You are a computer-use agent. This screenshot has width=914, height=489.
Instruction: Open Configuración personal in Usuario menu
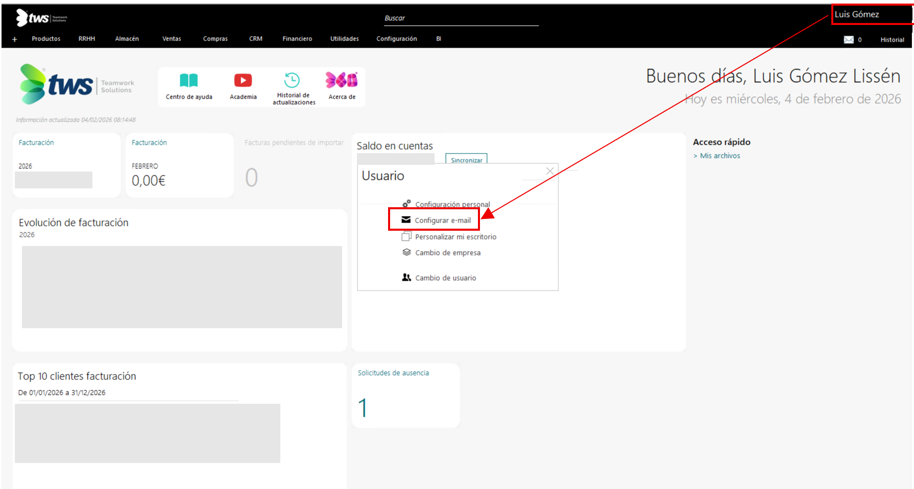tap(452, 204)
